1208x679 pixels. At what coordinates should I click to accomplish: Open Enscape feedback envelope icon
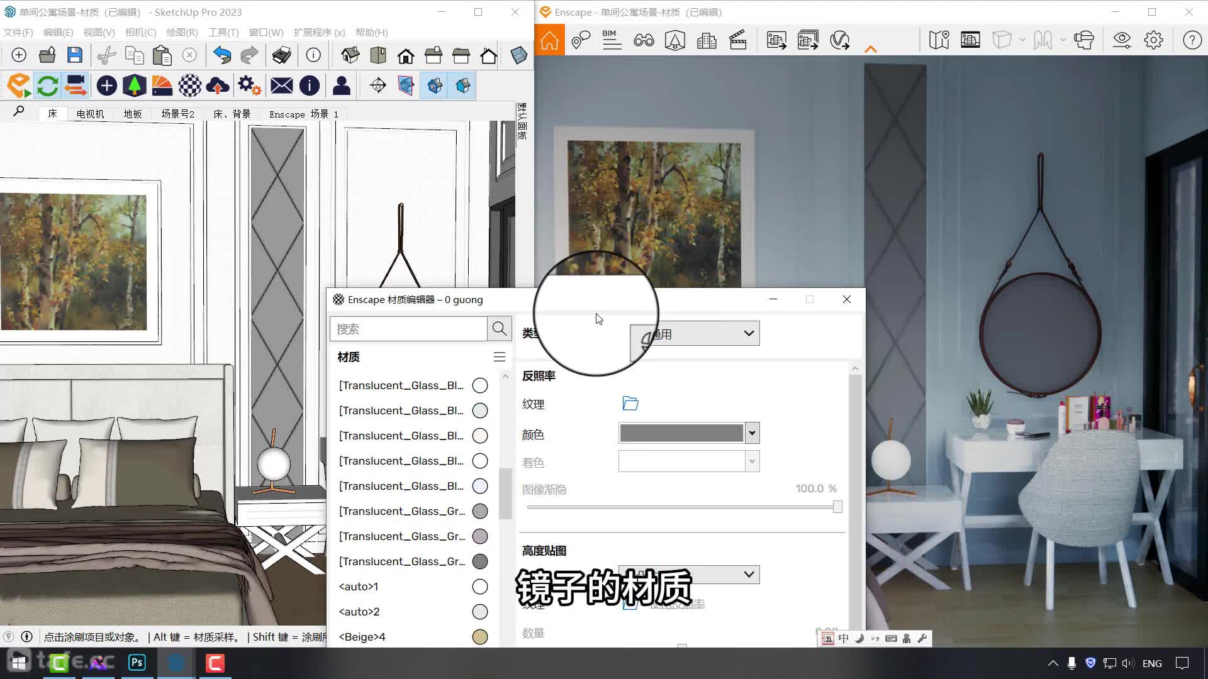281,86
